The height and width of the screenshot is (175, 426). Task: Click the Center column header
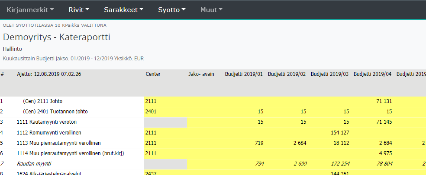coord(153,74)
